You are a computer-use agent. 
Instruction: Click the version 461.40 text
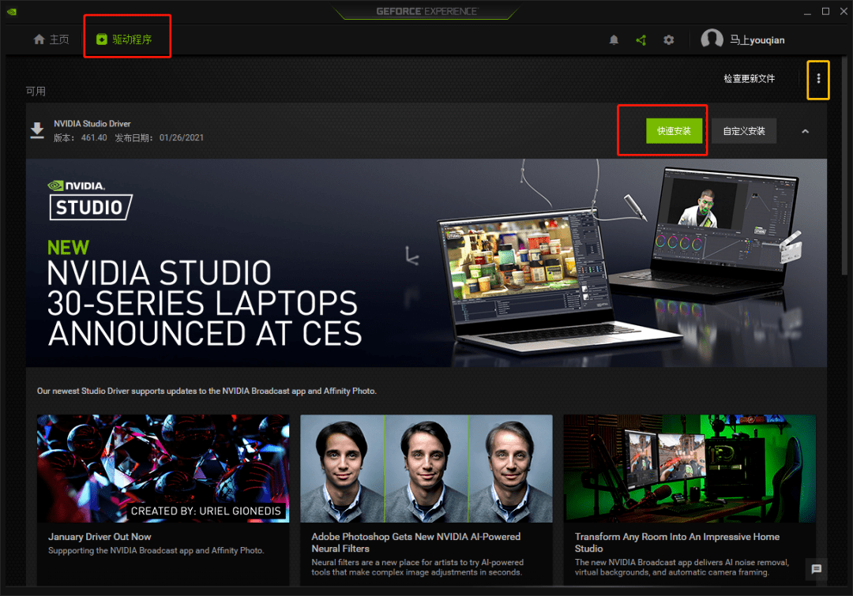[x=94, y=138]
